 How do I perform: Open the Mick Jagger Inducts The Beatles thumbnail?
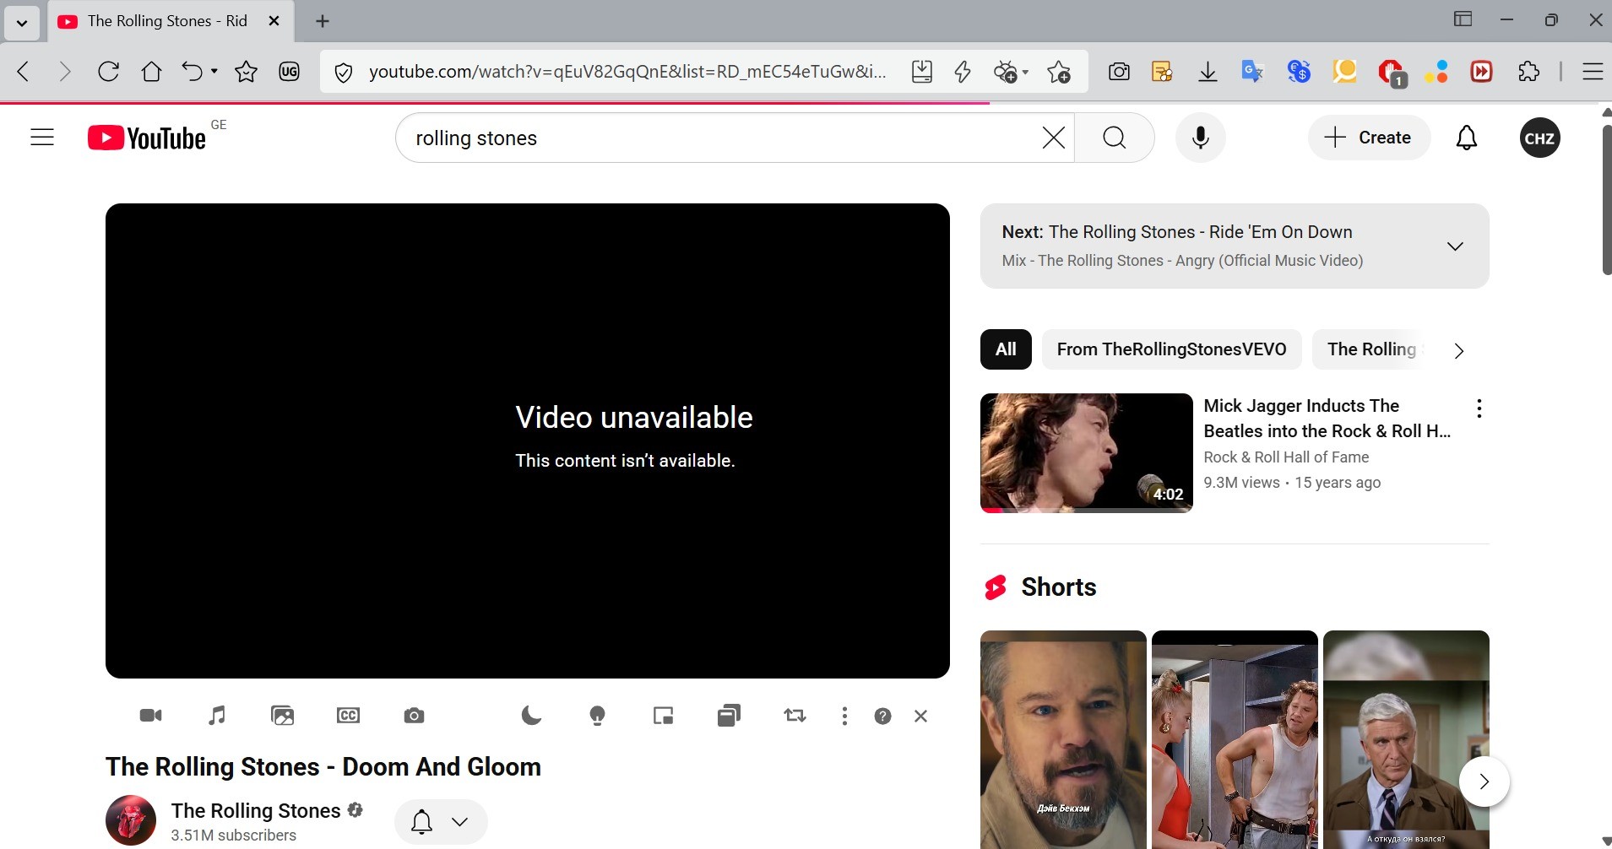pos(1086,452)
